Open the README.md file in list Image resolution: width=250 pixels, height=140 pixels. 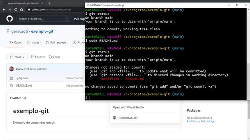pos(24,86)
